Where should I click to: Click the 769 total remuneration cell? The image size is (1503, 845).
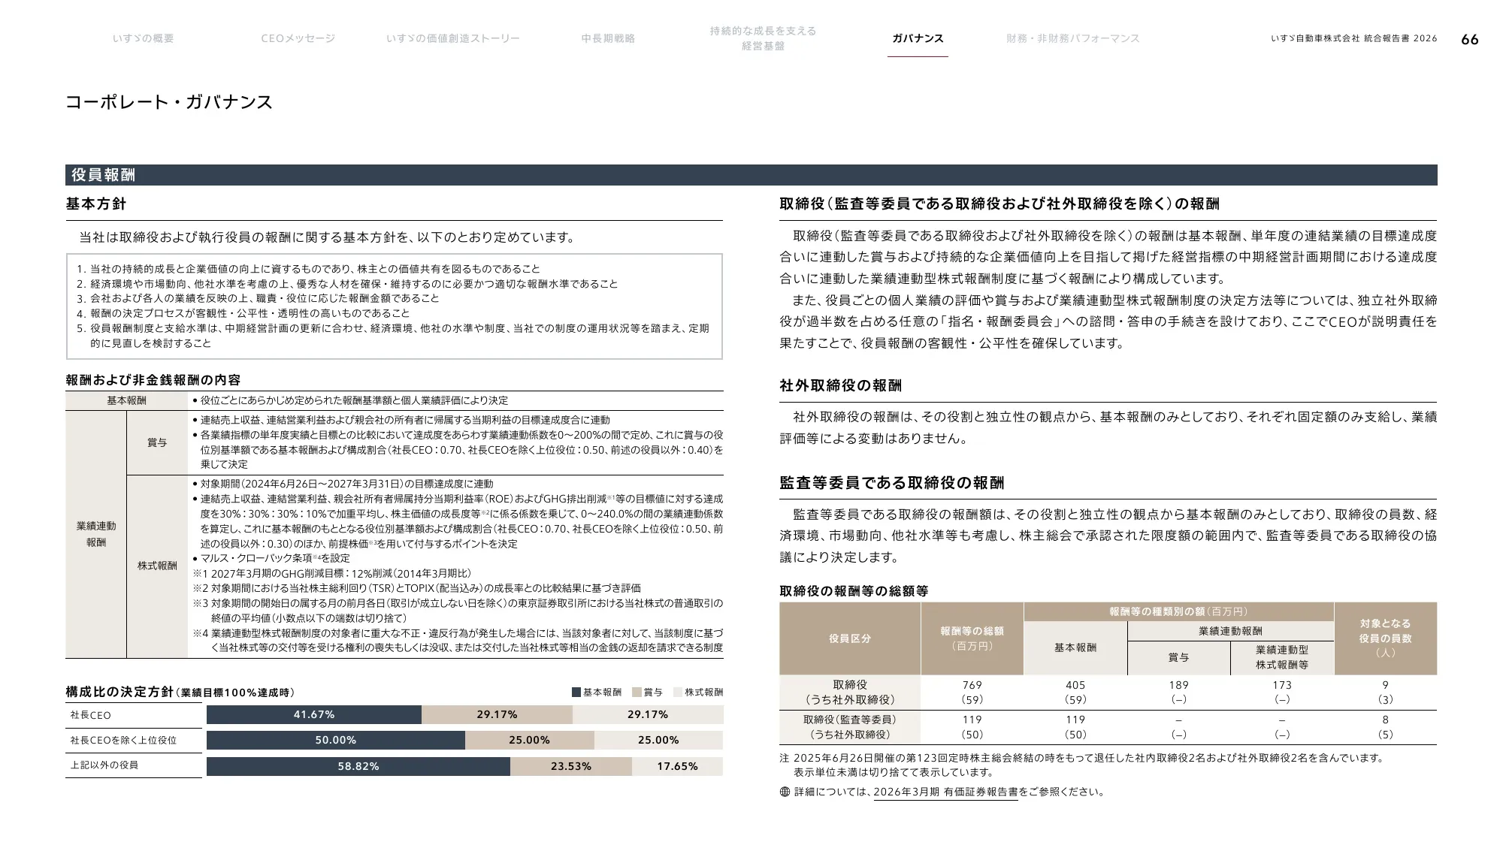pos(972,685)
